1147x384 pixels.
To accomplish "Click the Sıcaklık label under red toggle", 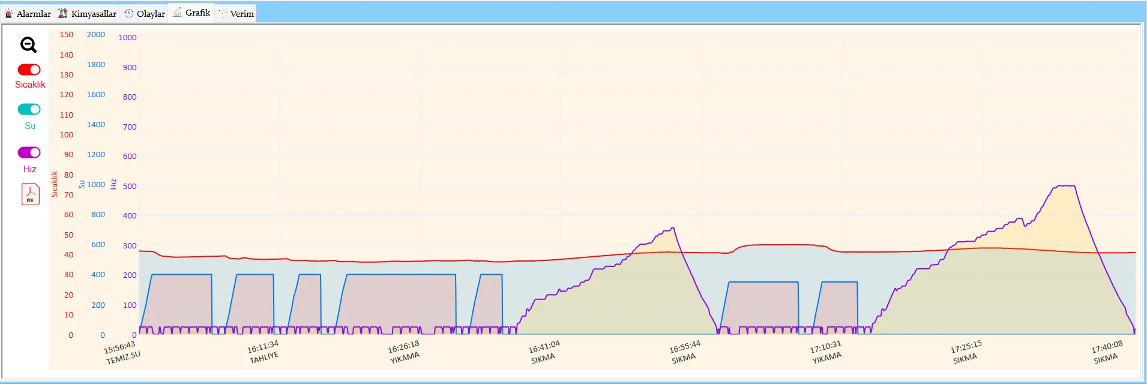I will point(30,85).
